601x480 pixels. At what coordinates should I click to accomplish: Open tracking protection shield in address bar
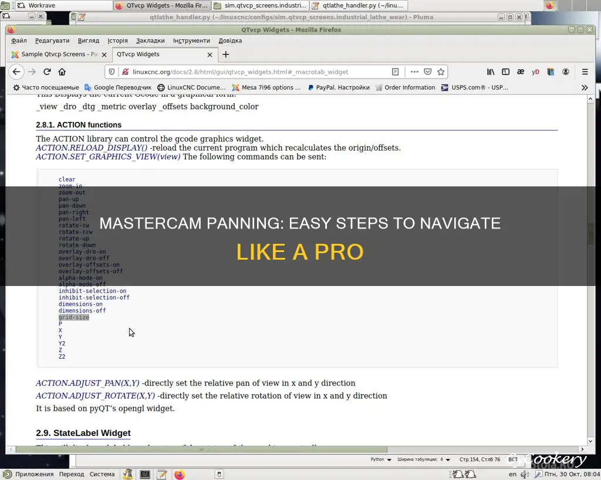(x=112, y=72)
